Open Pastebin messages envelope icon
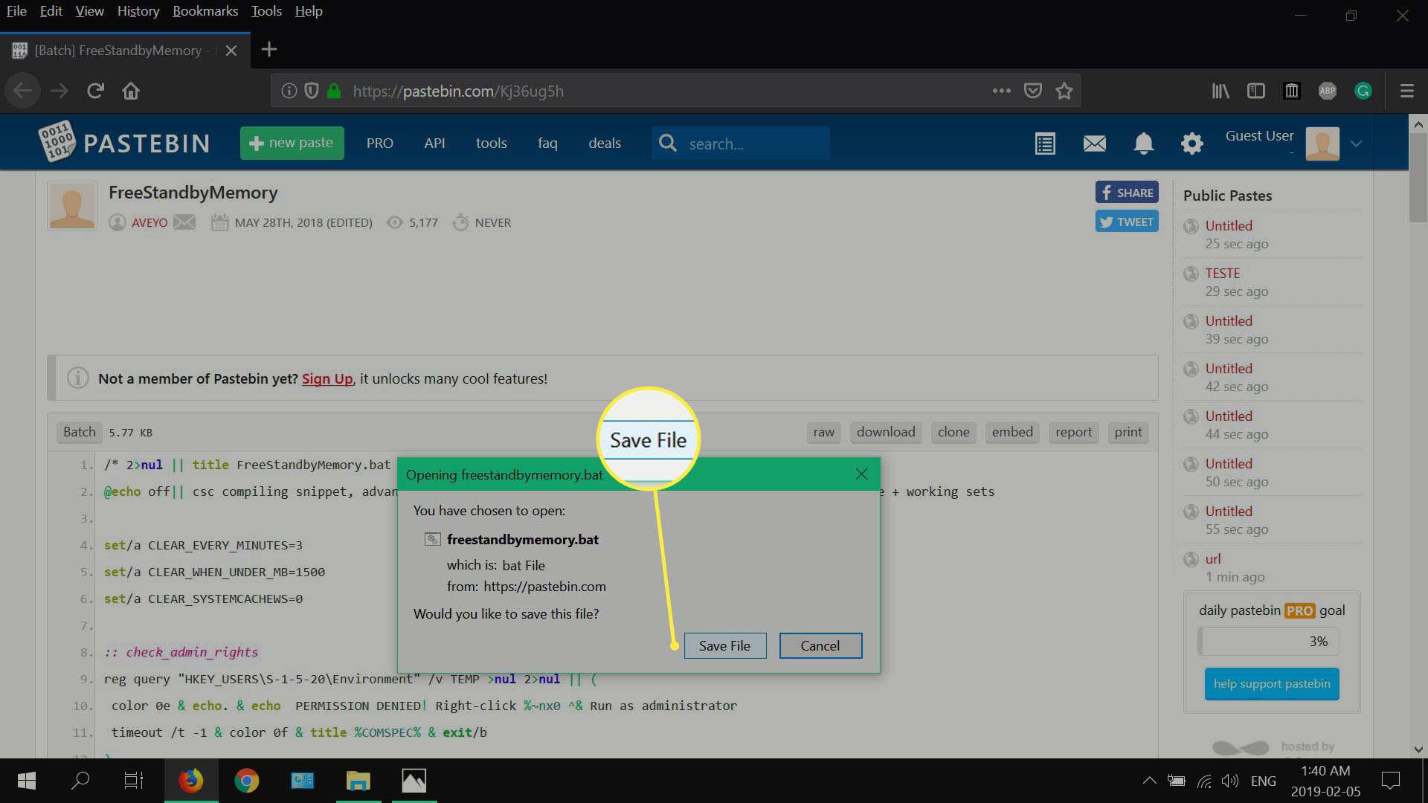Screen dimensions: 1428x803 (x=1094, y=143)
